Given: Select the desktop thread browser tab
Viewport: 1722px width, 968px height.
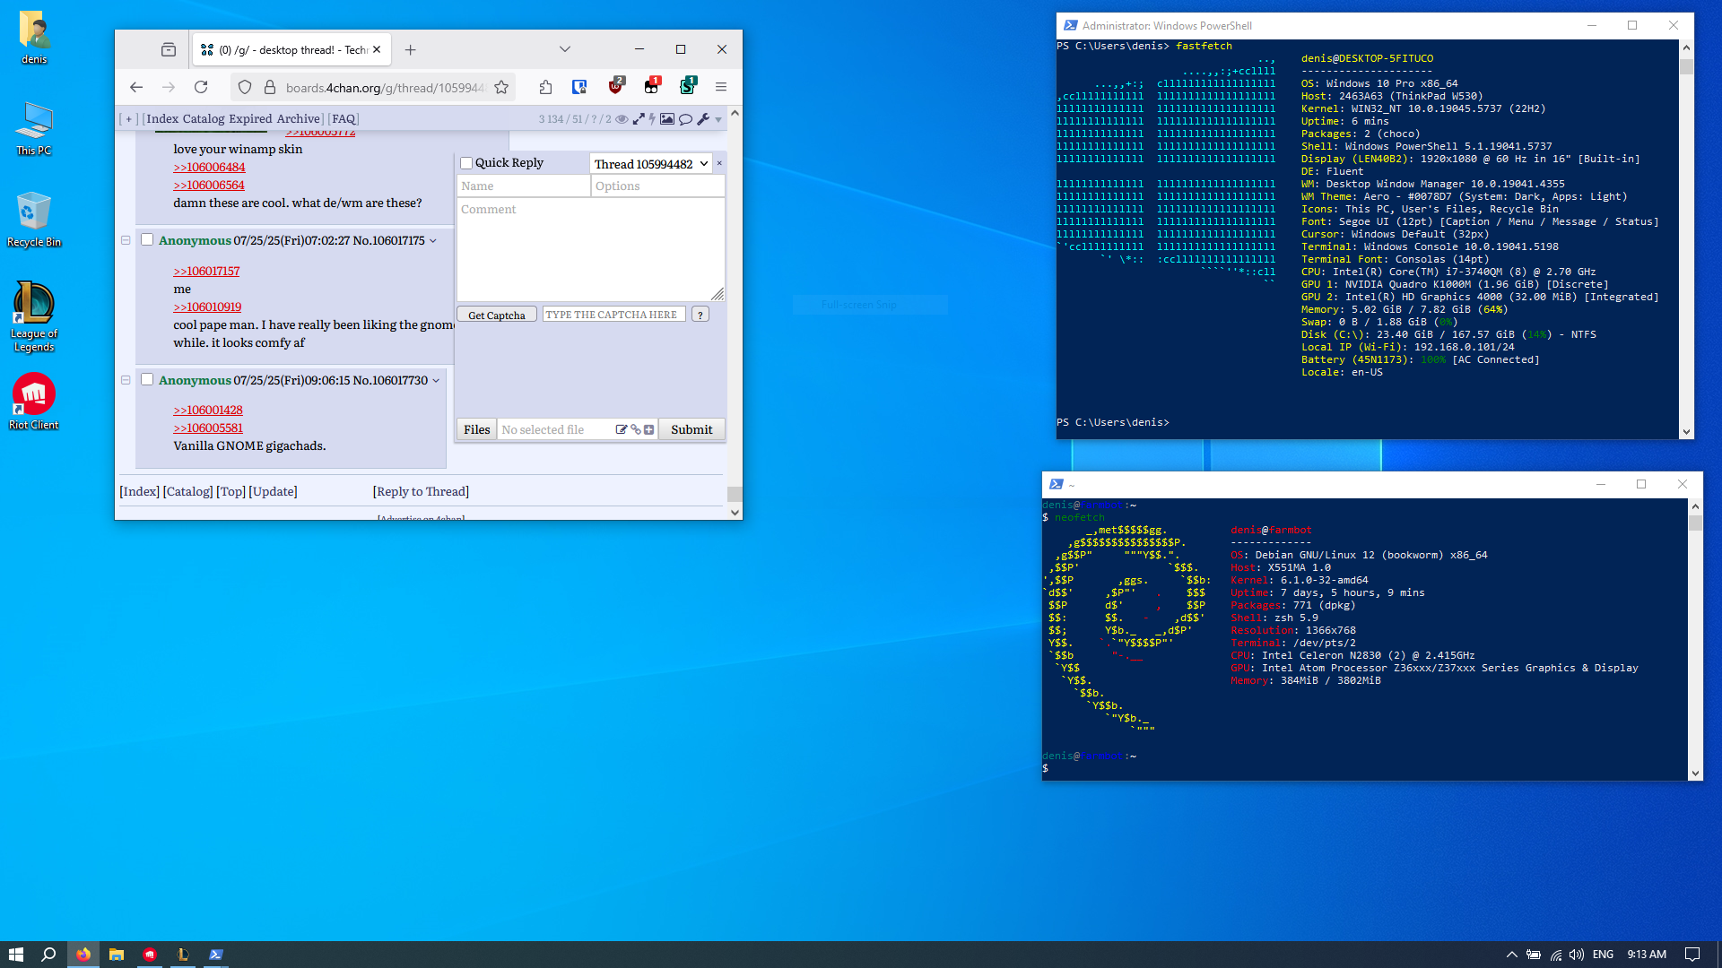Looking at the screenshot, I should pos(292,49).
